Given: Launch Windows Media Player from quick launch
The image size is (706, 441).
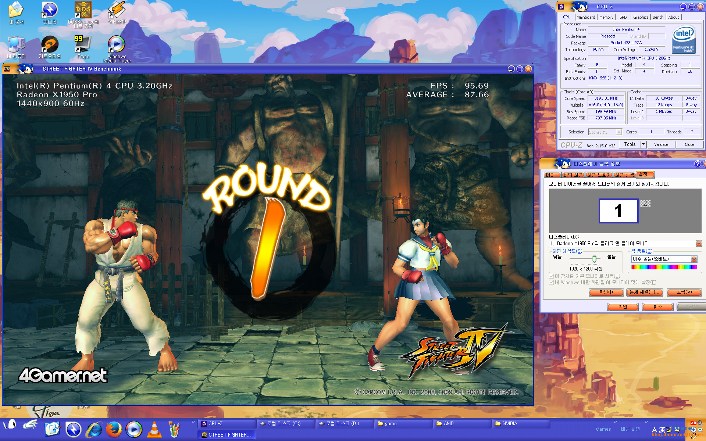Looking at the screenshot, I should (134, 429).
